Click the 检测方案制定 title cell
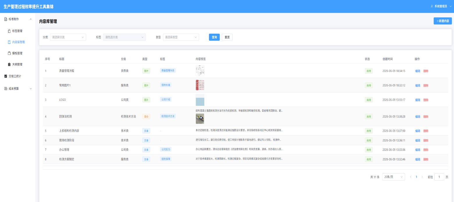Screen dimensions: 454x202 [67, 159]
